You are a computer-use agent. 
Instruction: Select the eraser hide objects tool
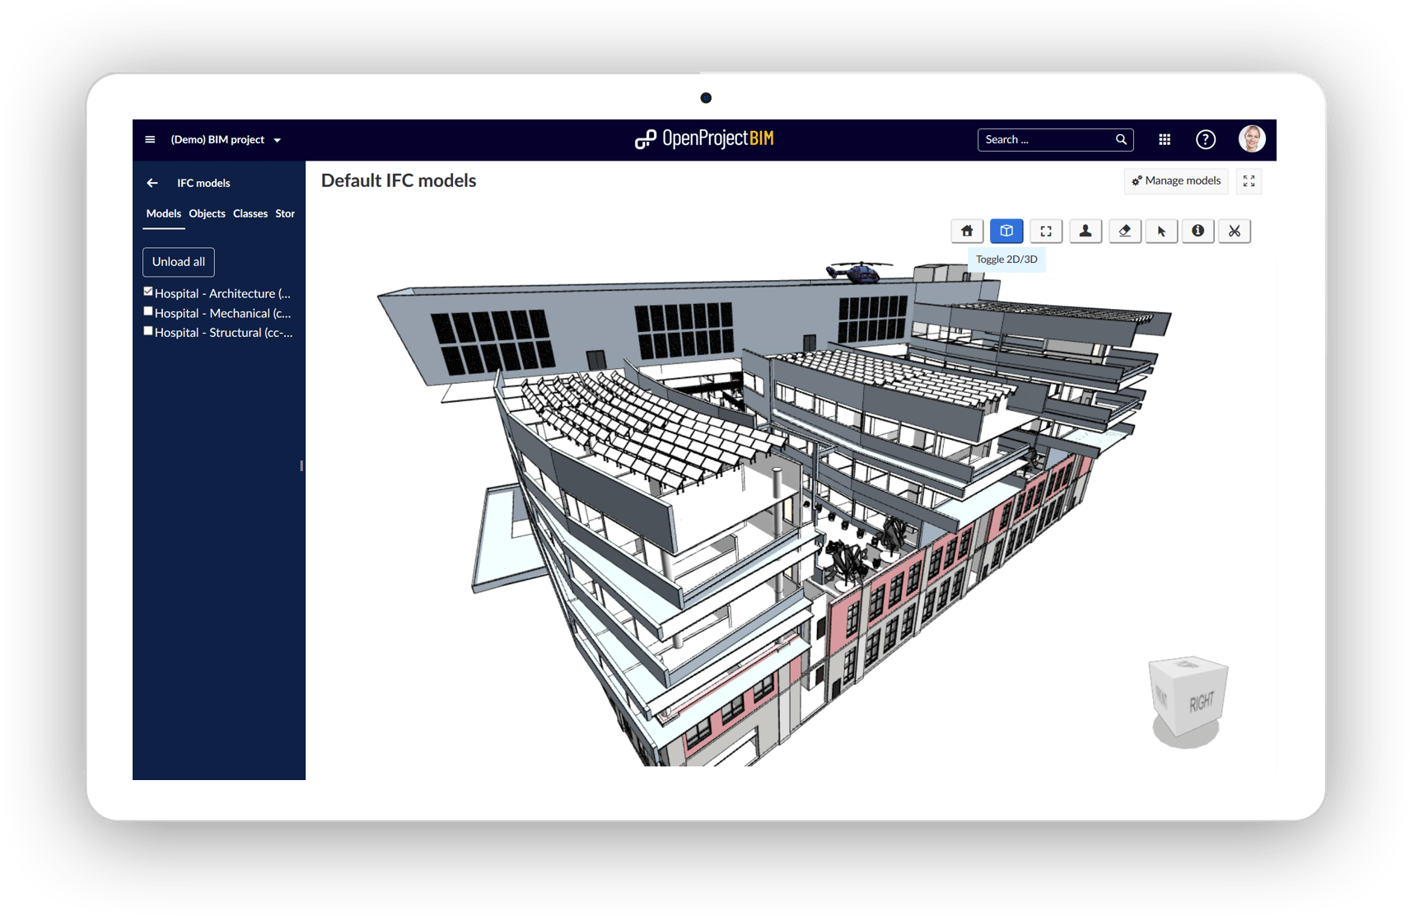point(1124,231)
